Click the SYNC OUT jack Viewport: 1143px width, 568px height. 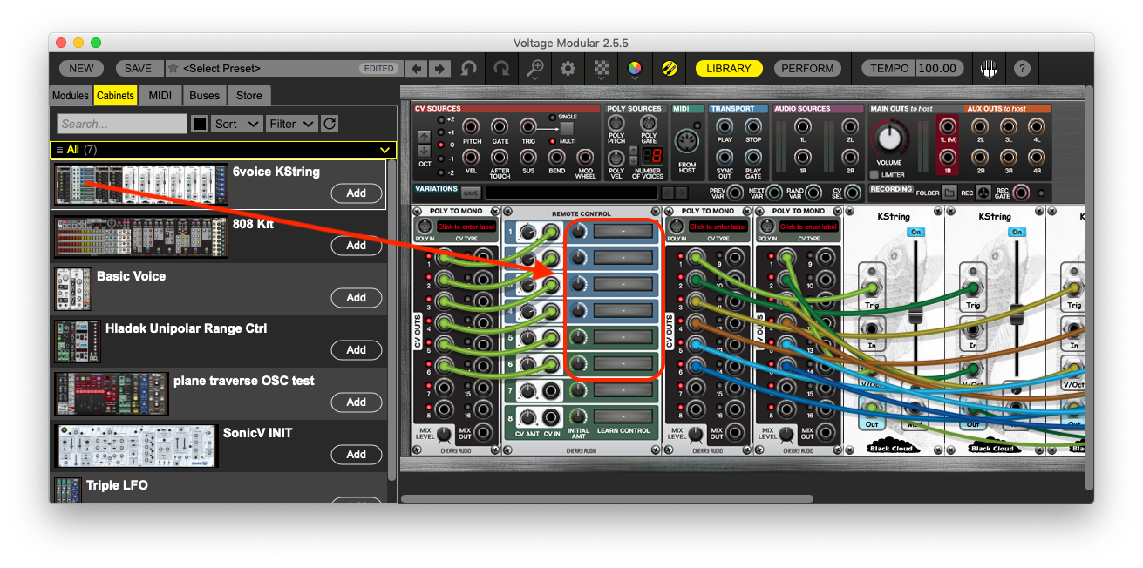725,157
